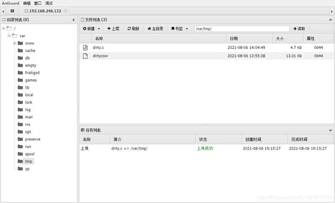The height and width of the screenshot is (203, 335).
Task: Expand the www tree node
Action: pyautogui.click(x=14, y=43)
